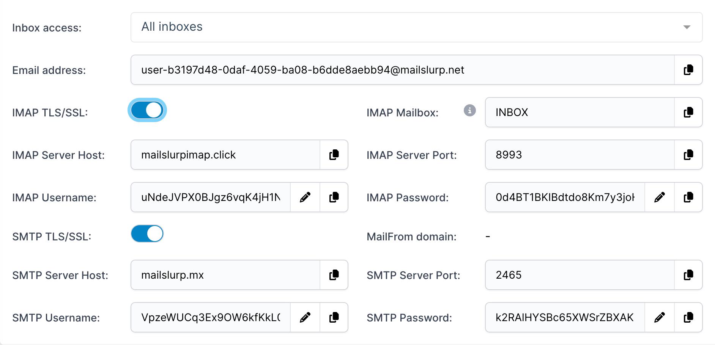
Task: Edit the SMTP Password with pencil icon
Action: pyautogui.click(x=659, y=317)
